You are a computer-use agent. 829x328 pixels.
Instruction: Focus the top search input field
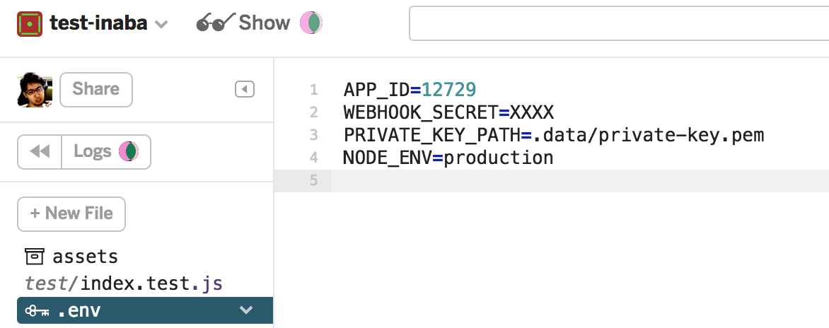(x=619, y=23)
